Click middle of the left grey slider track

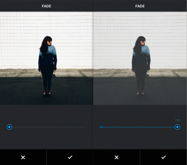(48, 127)
